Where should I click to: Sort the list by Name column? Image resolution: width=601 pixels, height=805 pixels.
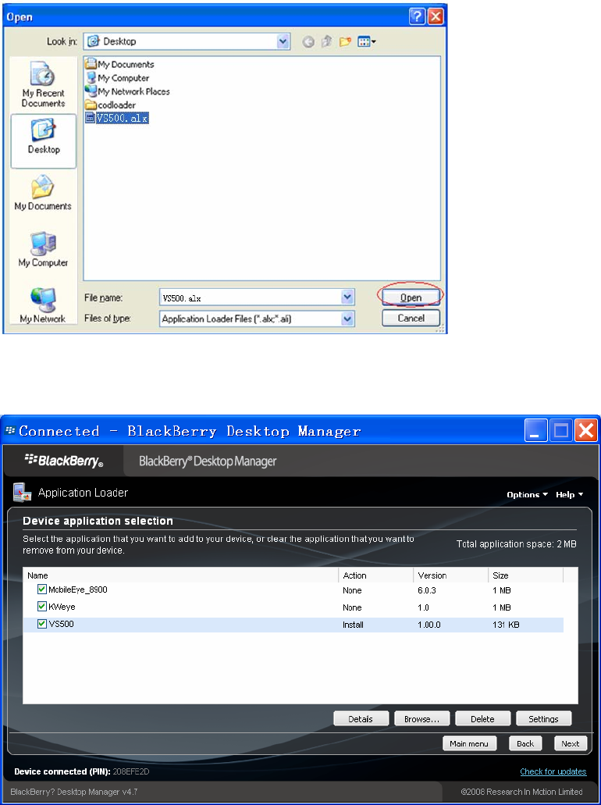tap(180, 575)
